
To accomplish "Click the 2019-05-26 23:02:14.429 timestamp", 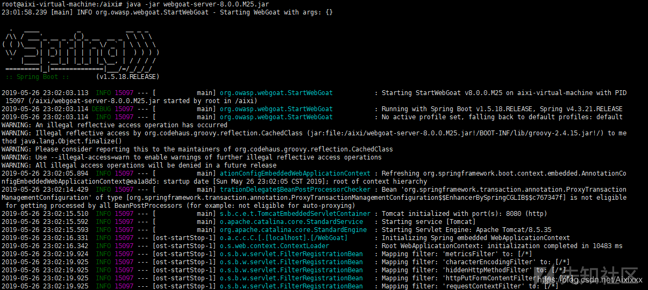I will point(45,190).
